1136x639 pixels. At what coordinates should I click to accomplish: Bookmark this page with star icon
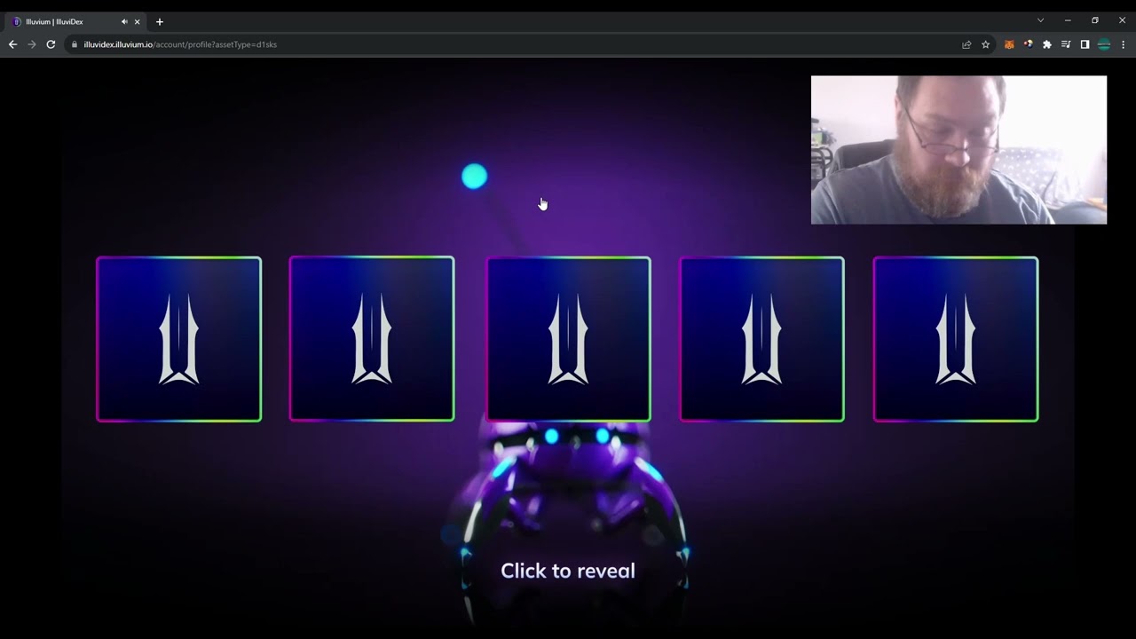(x=985, y=44)
